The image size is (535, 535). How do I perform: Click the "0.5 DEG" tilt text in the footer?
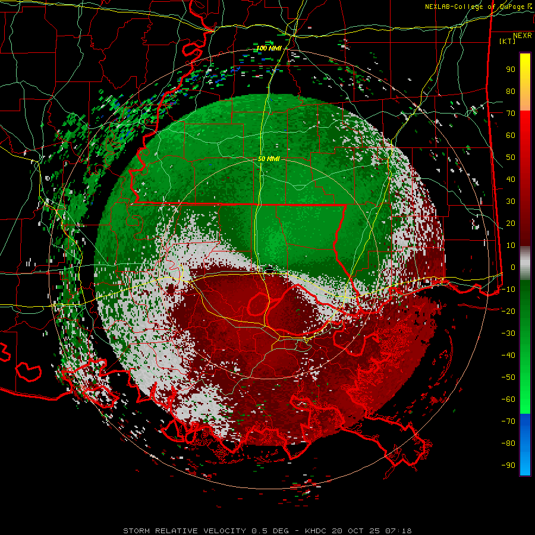tap(270, 531)
